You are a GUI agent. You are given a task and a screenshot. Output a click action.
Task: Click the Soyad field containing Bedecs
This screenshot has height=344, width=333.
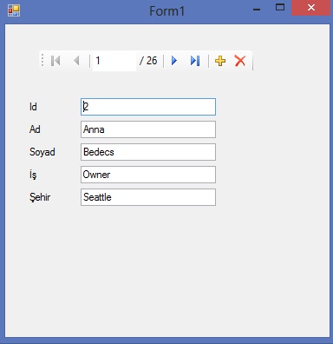[148, 152]
